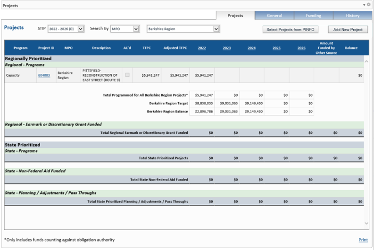
Task: Select the 2024 year column header
Action: [251, 48]
